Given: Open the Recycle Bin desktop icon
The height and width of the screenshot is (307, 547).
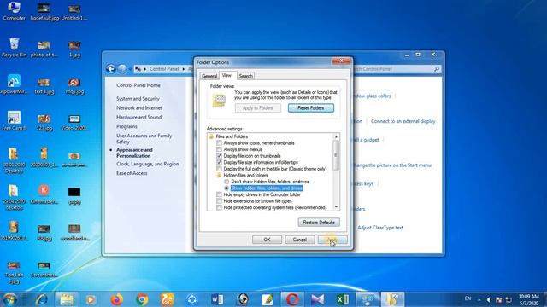Looking at the screenshot, I should (14, 48).
